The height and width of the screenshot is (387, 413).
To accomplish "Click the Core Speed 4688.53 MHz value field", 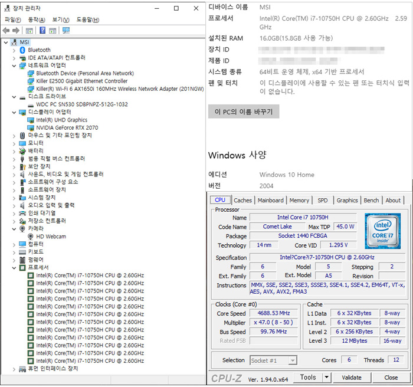I will pos(274,313).
